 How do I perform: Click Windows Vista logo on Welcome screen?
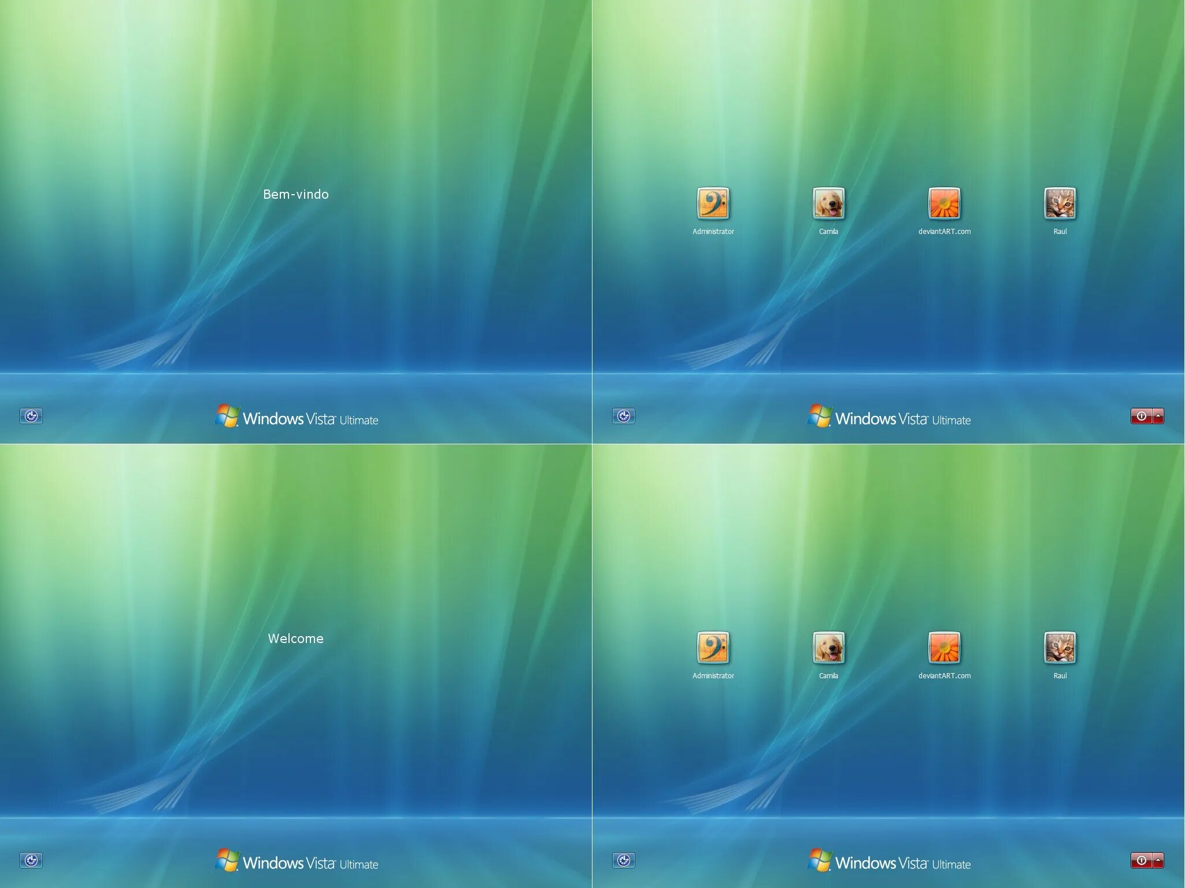pos(296,860)
